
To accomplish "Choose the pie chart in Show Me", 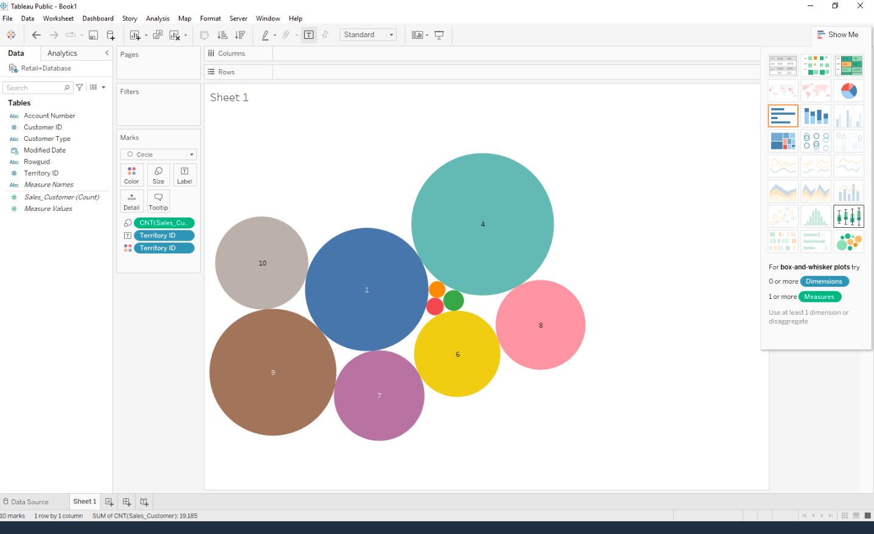I will pos(848,91).
